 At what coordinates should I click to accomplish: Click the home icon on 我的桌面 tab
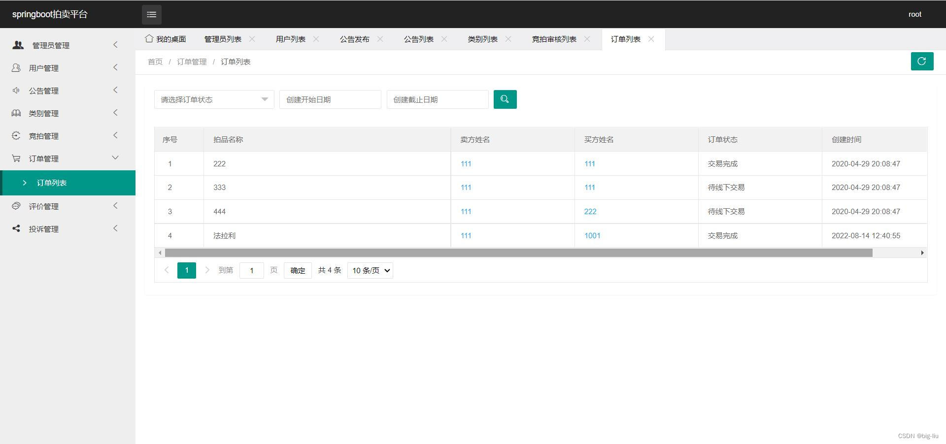tap(149, 38)
